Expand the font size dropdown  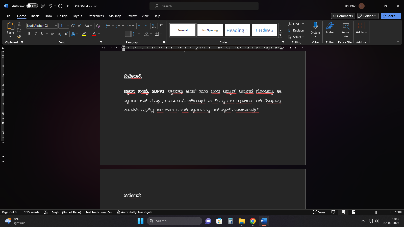(67, 26)
